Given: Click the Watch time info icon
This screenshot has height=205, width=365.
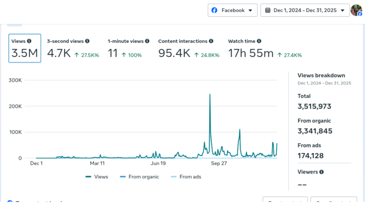Looking at the screenshot, I should click(259, 41).
